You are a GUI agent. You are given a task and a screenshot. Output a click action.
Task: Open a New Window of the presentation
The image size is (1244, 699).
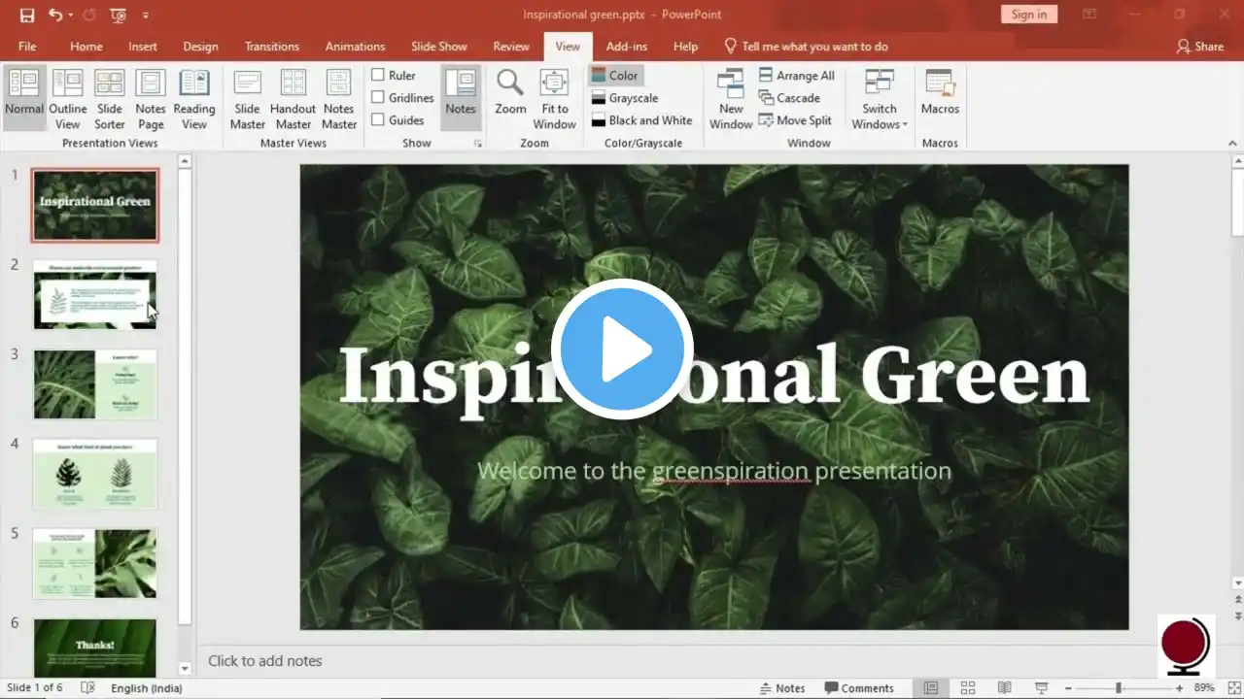pos(731,97)
